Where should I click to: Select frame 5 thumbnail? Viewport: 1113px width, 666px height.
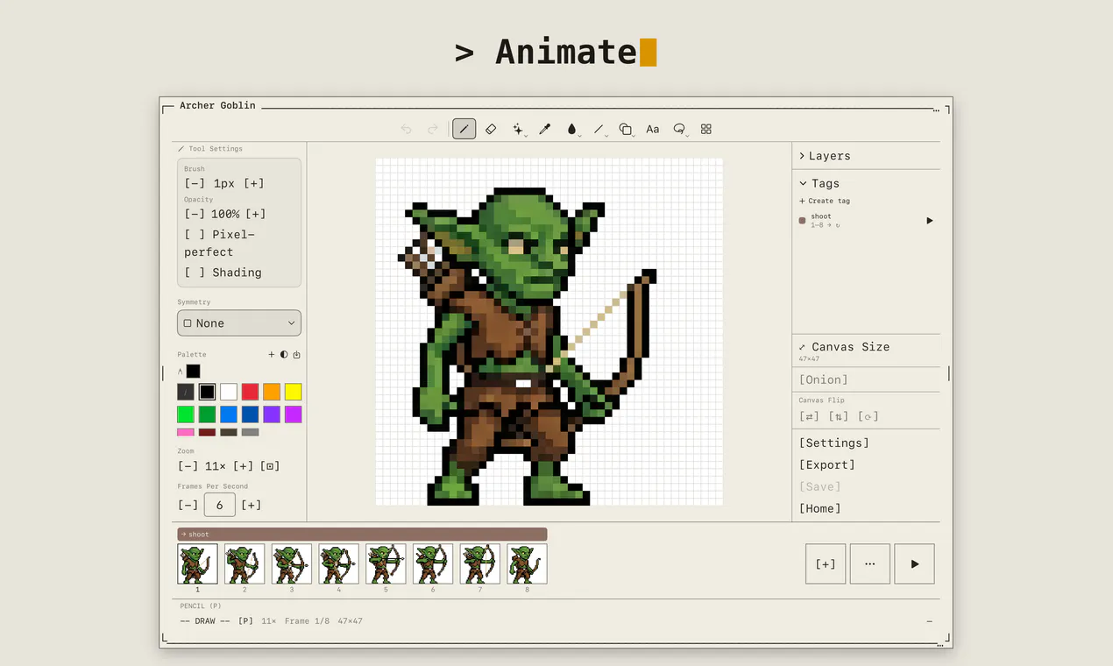[386, 563]
